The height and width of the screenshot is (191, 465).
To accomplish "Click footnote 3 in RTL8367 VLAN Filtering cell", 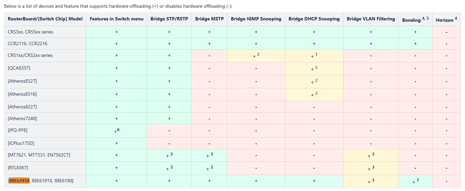I will [x=373, y=167].
